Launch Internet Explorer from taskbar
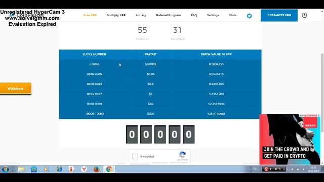Viewport: 324px width, 182px height. (x=59, y=169)
